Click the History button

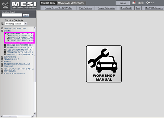pos(123,3)
